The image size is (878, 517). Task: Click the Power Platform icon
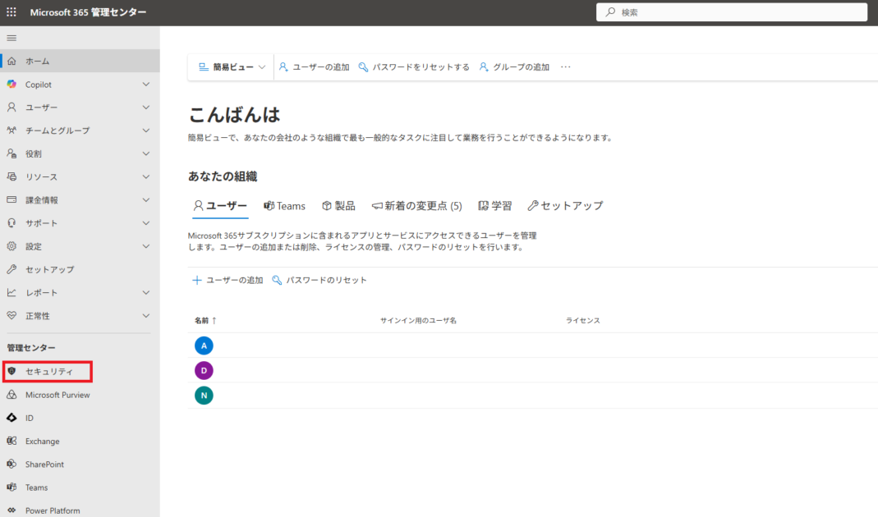pos(11,510)
